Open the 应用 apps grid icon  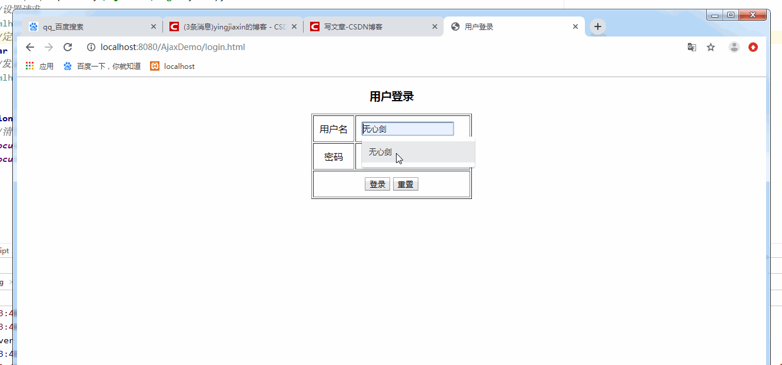point(29,65)
